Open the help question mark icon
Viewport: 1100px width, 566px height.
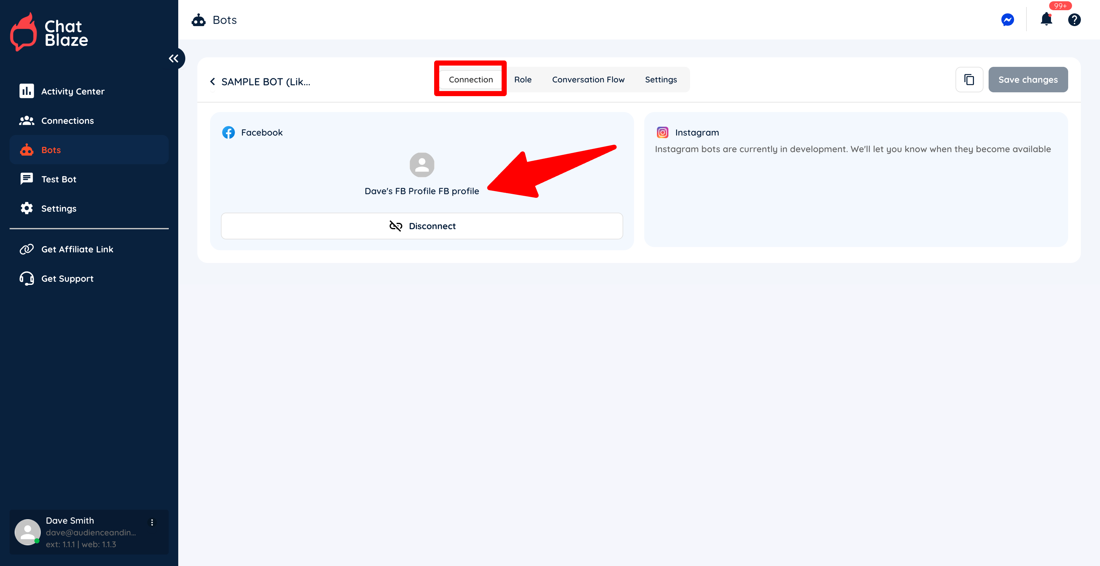pyautogui.click(x=1074, y=20)
